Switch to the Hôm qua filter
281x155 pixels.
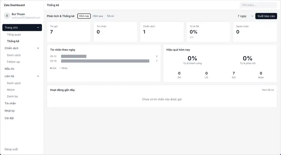tap(98, 16)
